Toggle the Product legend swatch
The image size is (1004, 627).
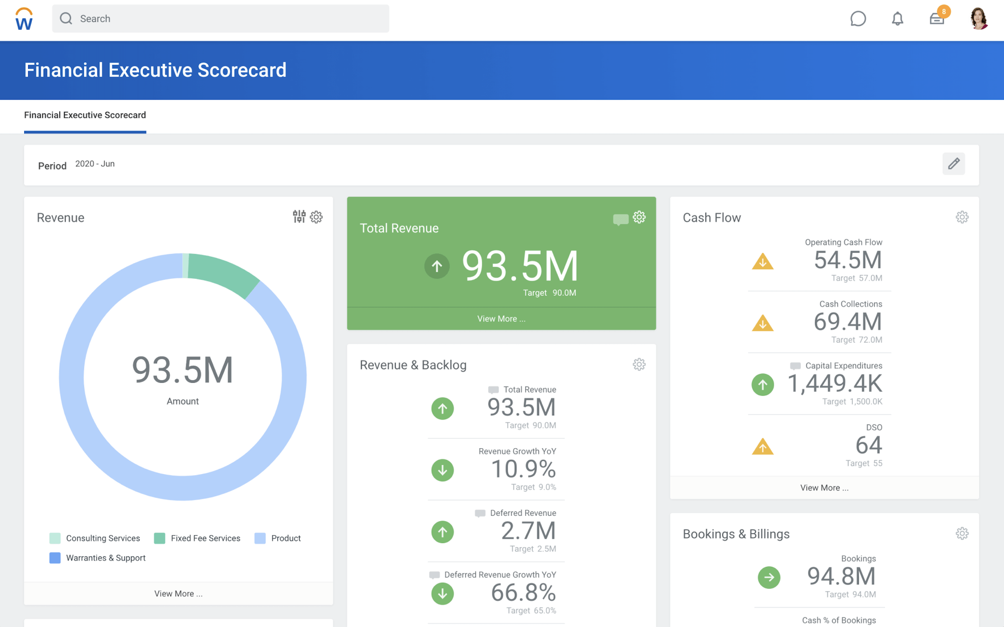[x=260, y=538]
